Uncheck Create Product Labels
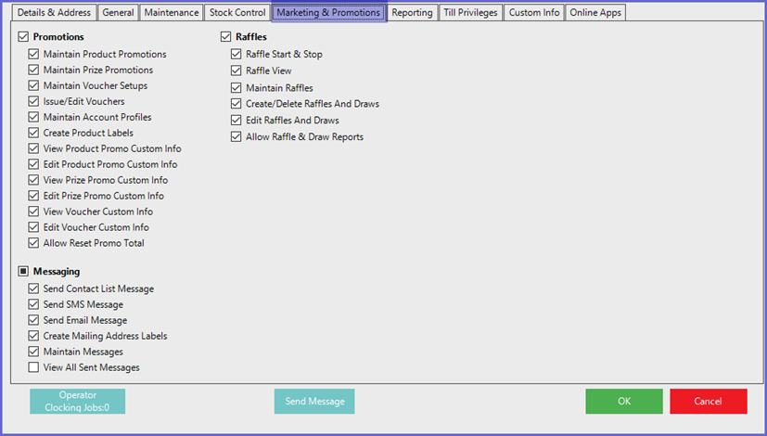This screenshot has height=436, width=767. pyautogui.click(x=34, y=133)
